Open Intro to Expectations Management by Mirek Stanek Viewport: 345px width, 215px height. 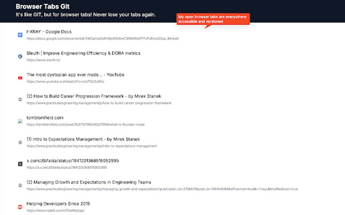[83, 139]
